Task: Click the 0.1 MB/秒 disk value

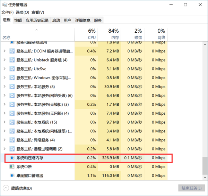Action: click(x=133, y=158)
